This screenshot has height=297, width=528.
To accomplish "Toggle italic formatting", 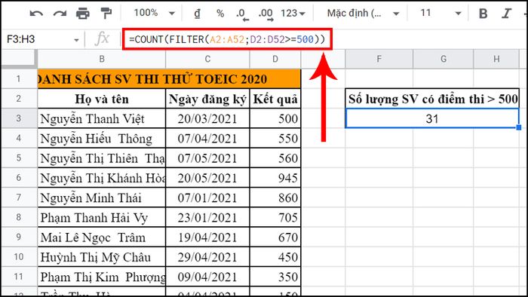I will coord(506,14).
